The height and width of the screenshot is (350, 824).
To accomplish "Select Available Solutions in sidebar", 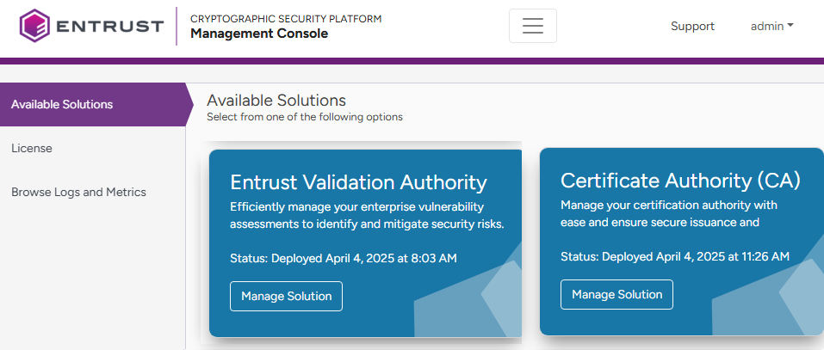I will [62, 105].
